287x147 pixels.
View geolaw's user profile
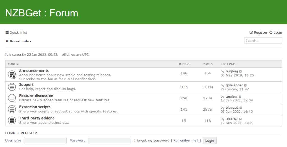click(232, 96)
